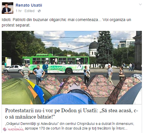Open the post options chevron menu
This screenshot has height=133, width=145.
pos(140,4)
